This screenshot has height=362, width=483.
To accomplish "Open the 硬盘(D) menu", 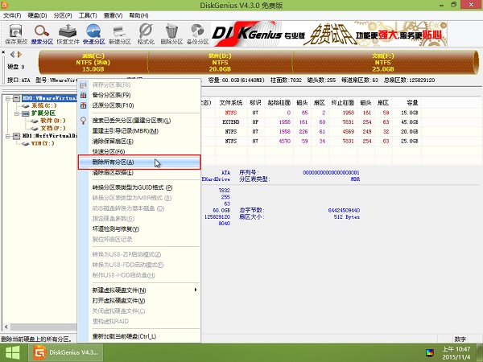I will pyautogui.click(x=37, y=15).
